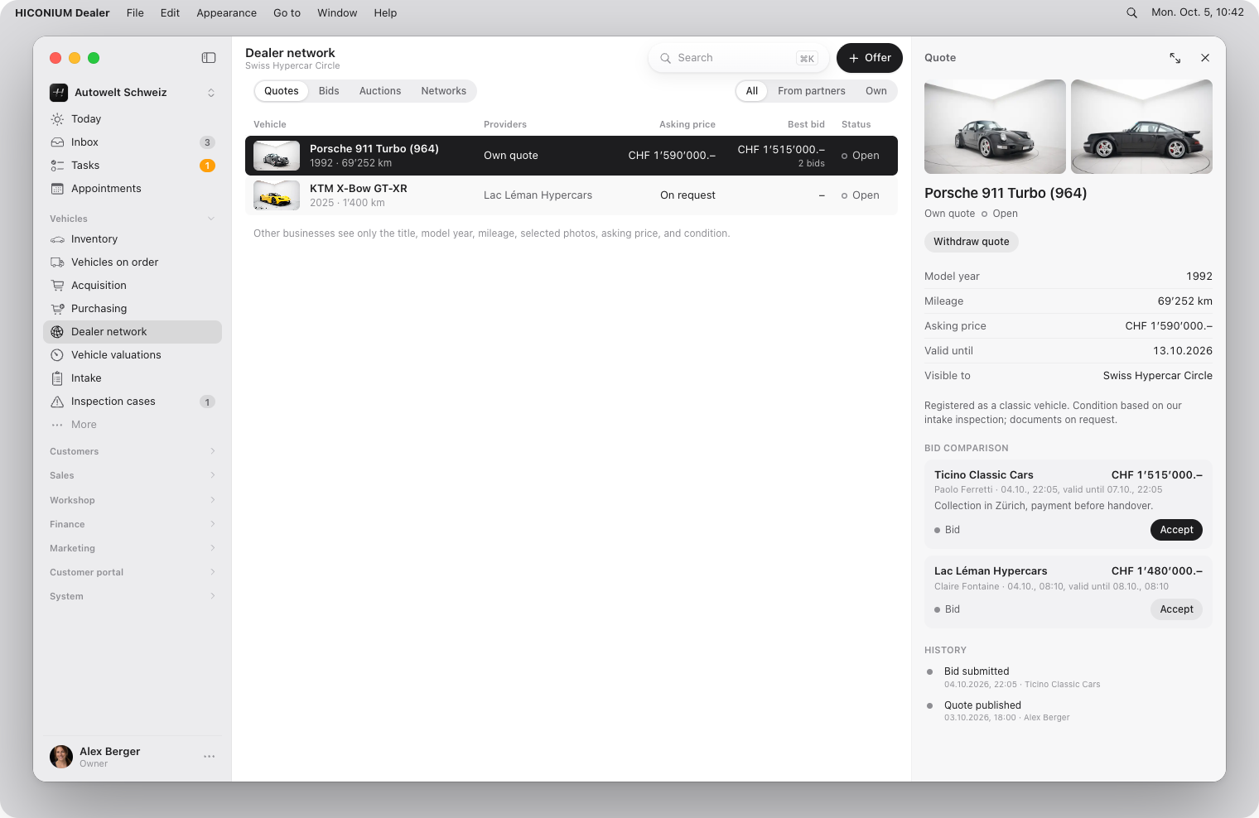
Task: Show More vehicle items
Action: 133,425
